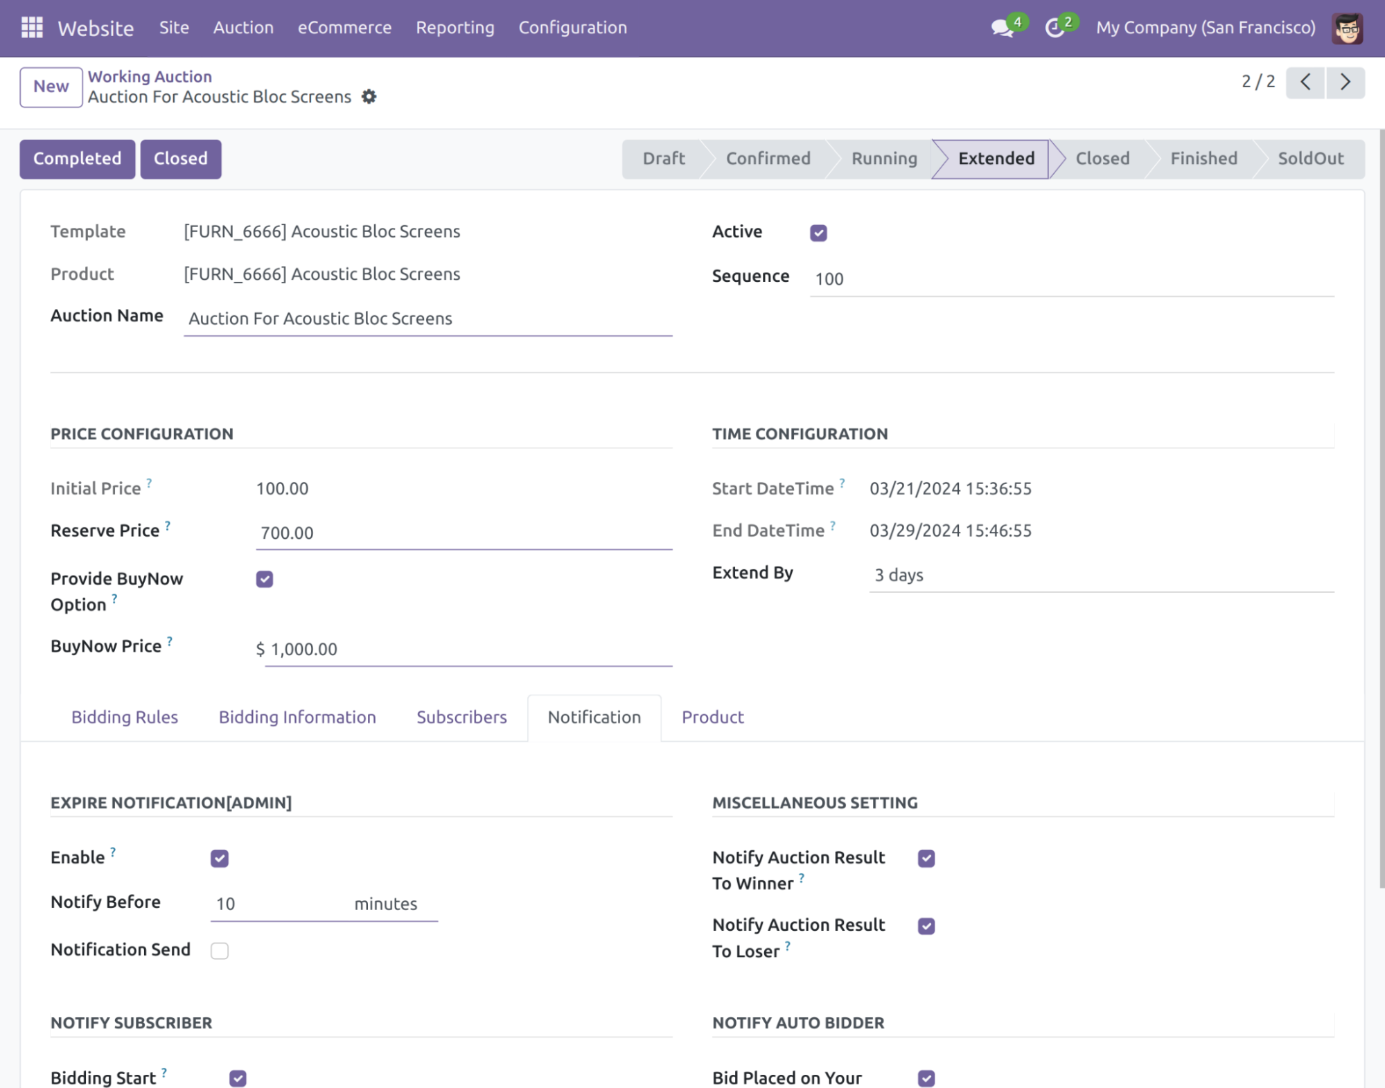Edit the Auction Name field
The height and width of the screenshot is (1088, 1385).
click(428, 319)
